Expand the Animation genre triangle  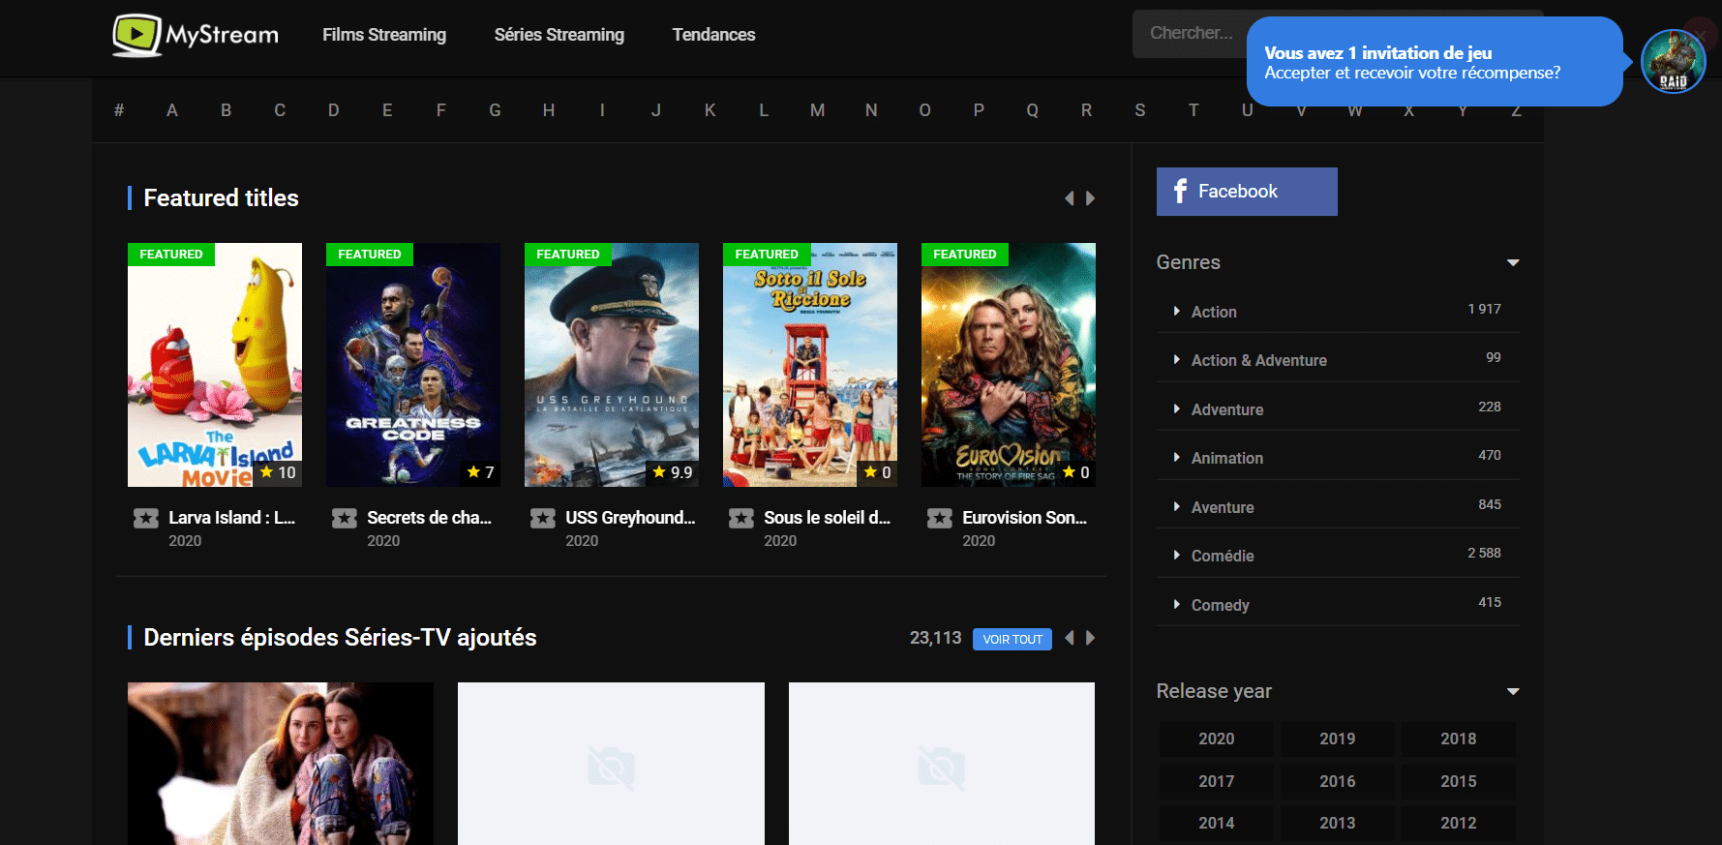[1177, 457]
